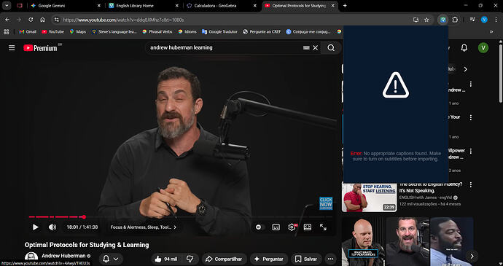Toggle subtitles/closed captions in player
Viewport: 503px width, 266px height.
276,227
